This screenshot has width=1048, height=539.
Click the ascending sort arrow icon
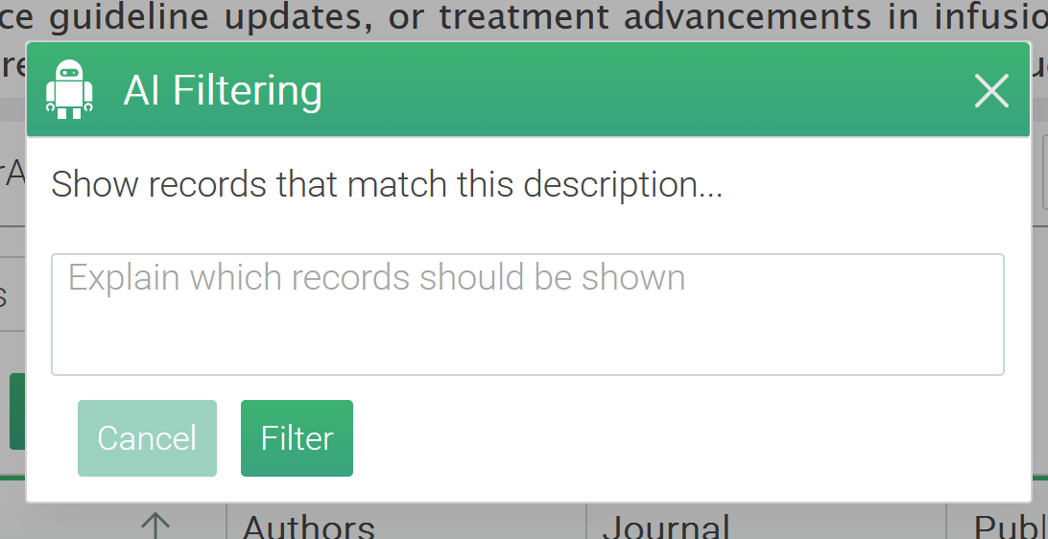tap(155, 526)
